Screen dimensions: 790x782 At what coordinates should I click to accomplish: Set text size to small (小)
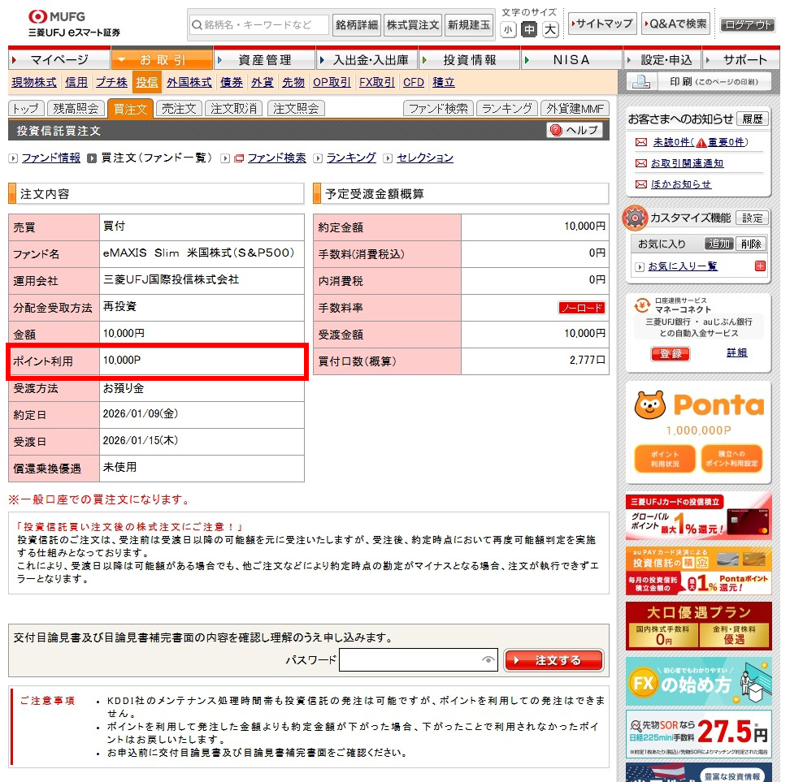click(508, 30)
